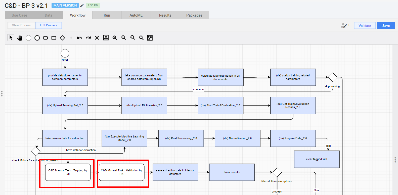398x195 pixels.
Task: Select 'take common parameters from shared datastore' node
Action: [144, 77]
